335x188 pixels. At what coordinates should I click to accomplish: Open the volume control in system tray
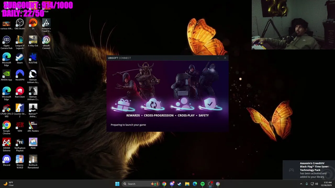click(317, 184)
